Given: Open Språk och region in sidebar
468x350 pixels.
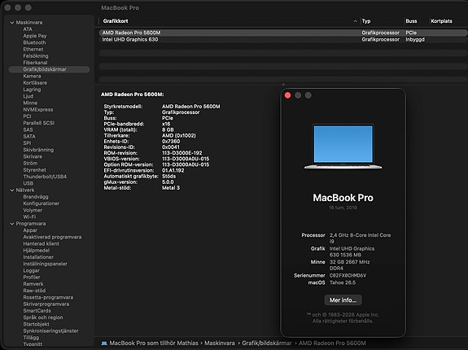Looking at the screenshot, I should [43, 317].
